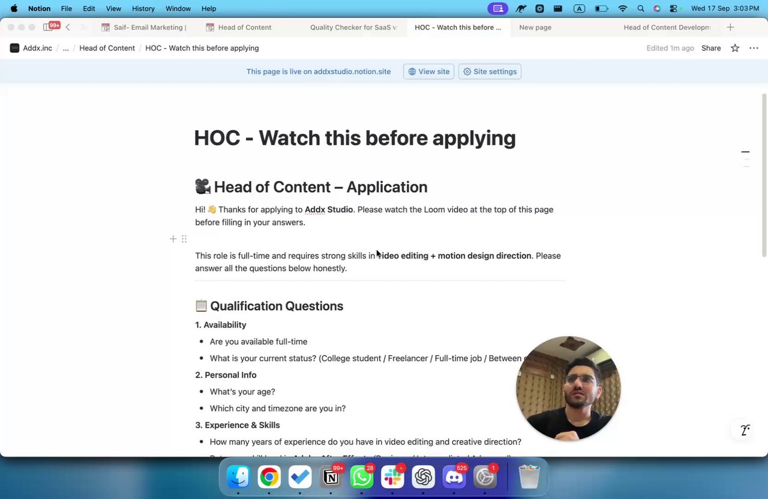Image resolution: width=768 pixels, height=499 pixels.
Task: Favorite this page with the star icon
Action: 735,48
